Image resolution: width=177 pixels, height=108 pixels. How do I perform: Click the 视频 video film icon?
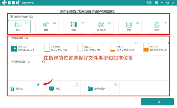coord(74,25)
